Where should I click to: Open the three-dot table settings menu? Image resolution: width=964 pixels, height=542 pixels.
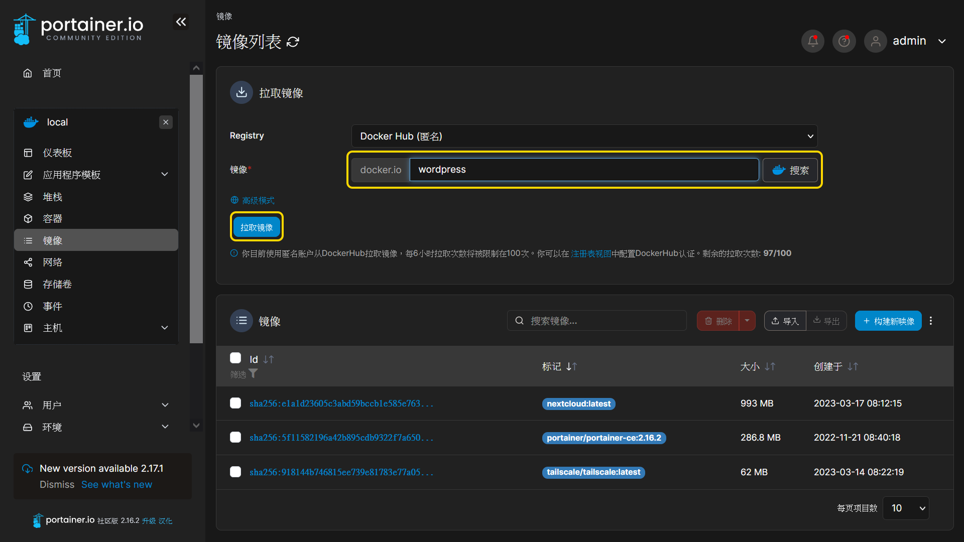tap(931, 321)
